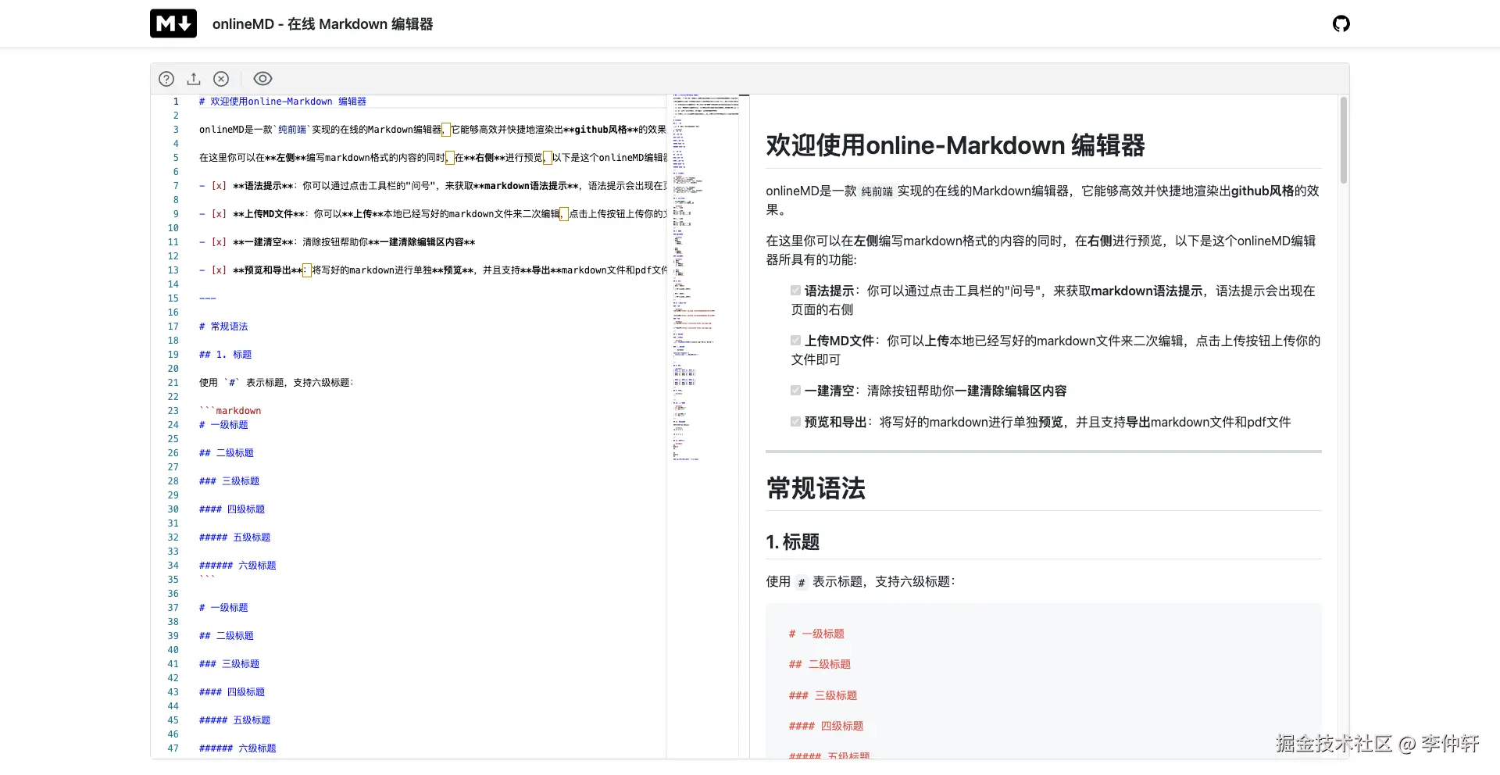The width and height of the screenshot is (1500, 775).
Task: Click editor line 24 '# 一级标题'
Action: click(223, 425)
